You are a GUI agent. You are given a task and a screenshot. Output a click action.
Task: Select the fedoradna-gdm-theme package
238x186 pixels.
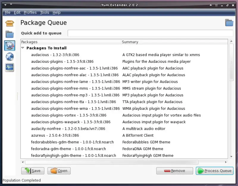click(x=124, y=149)
